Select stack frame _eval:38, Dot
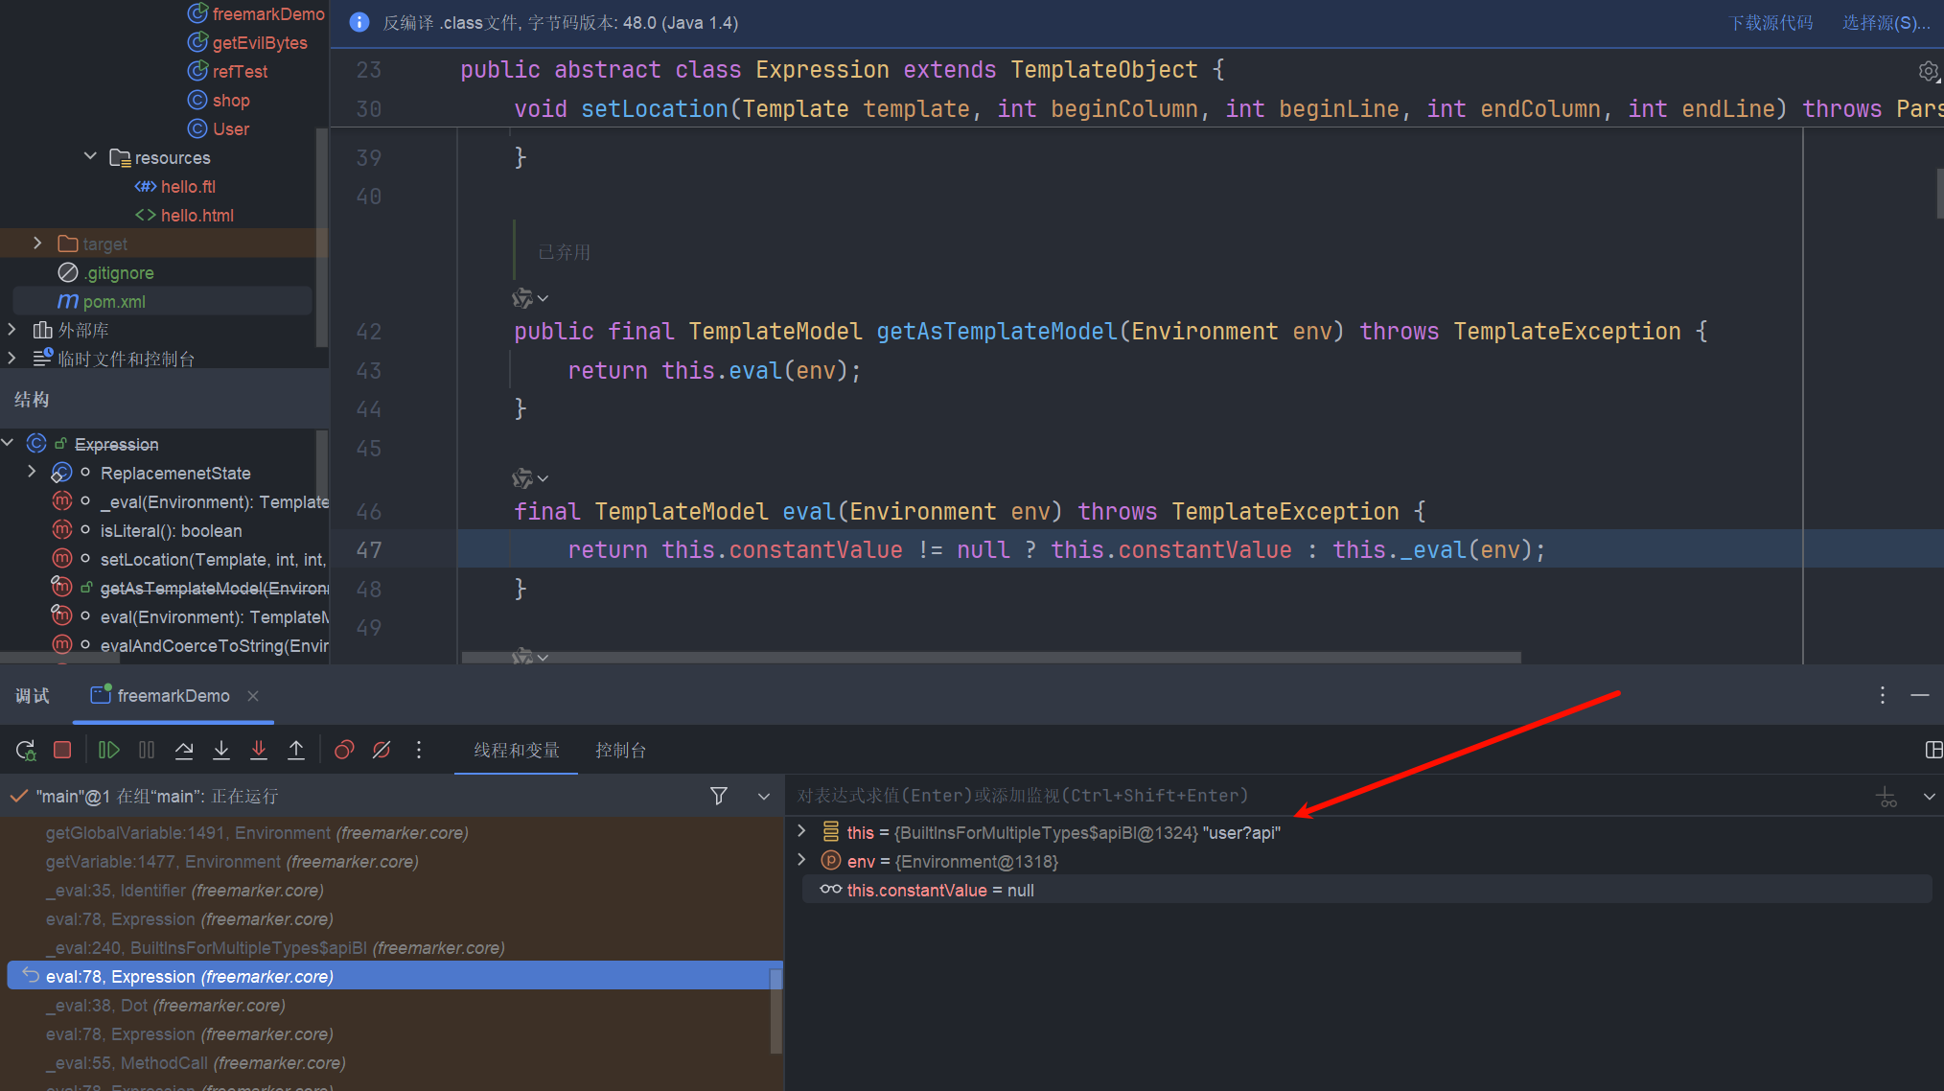Image resolution: width=1944 pixels, height=1091 pixels. coord(165,1006)
